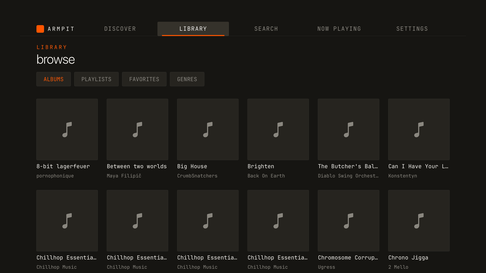Browse by Genres filter

pyautogui.click(x=187, y=79)
